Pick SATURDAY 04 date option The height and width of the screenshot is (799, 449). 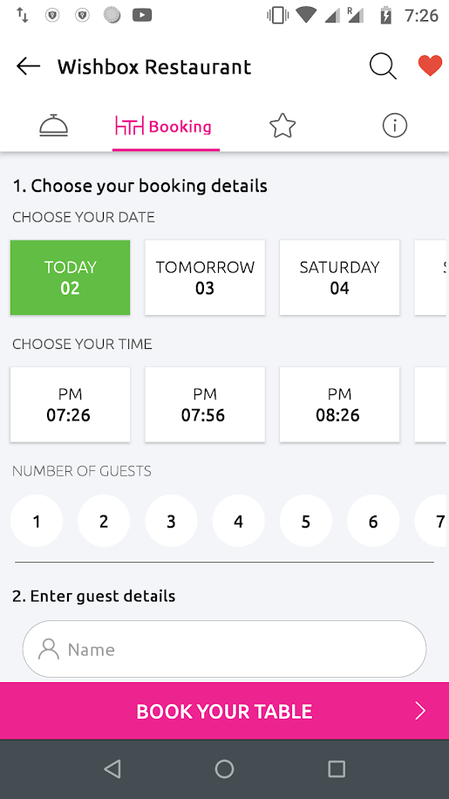click(339, 277)
